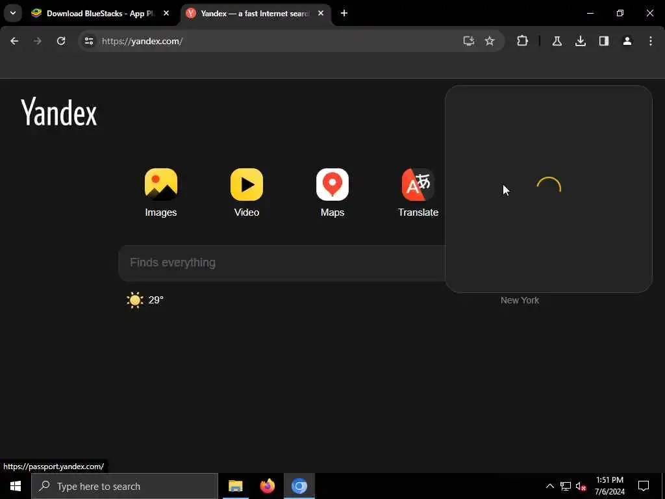The height and width of the screenshot is (499, 665).
Task: Show browser downloads
Action: tap(580, 41)
